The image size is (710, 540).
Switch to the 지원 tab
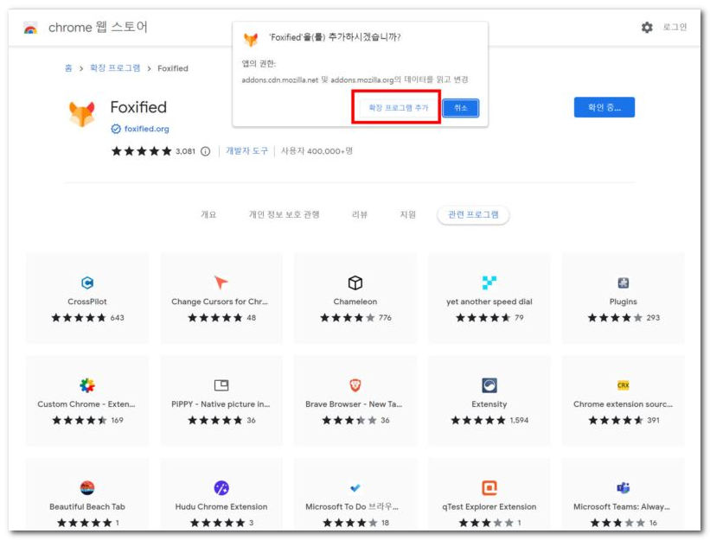(x=407, y=215)
